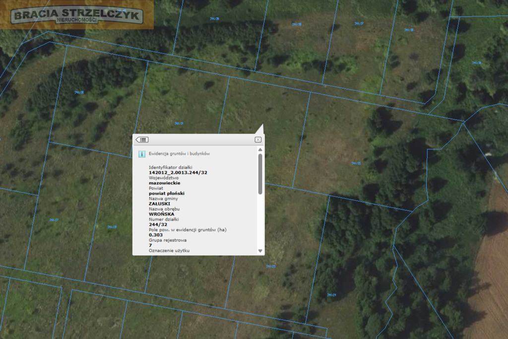This screenshot has height=339, width=508.
Task: Click the popup scrollbar up arrow
Action: coord(260,150)
